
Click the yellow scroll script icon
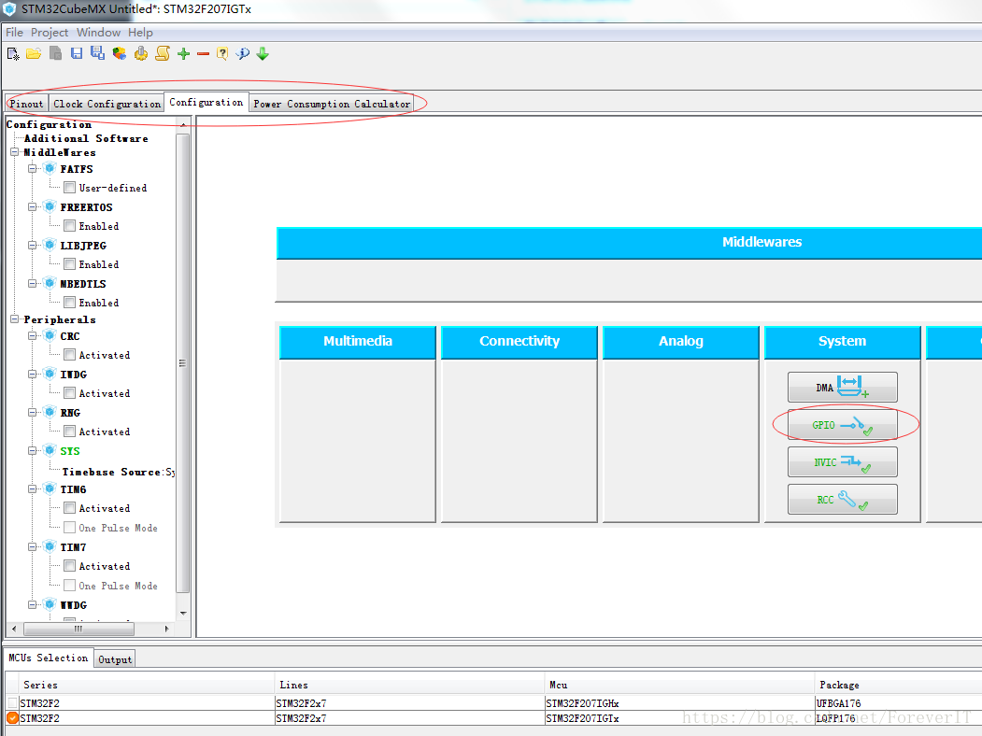tap(163, 54)
